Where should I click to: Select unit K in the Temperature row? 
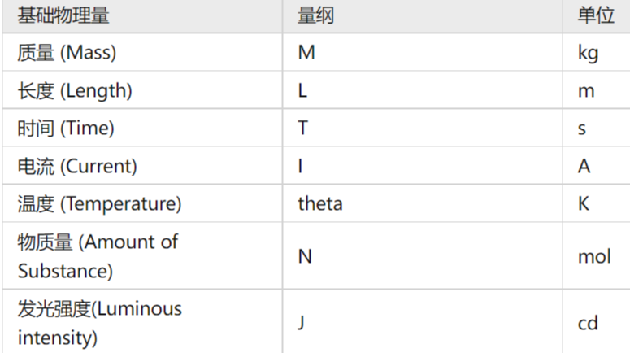[x=584, y=203]
